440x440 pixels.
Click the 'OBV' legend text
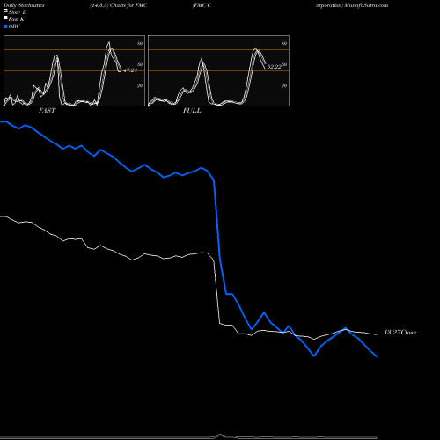(14, 26)
